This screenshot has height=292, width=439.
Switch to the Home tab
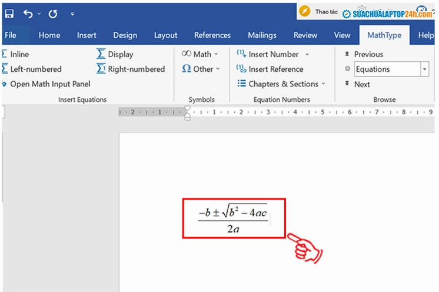(x=49, y=35)
